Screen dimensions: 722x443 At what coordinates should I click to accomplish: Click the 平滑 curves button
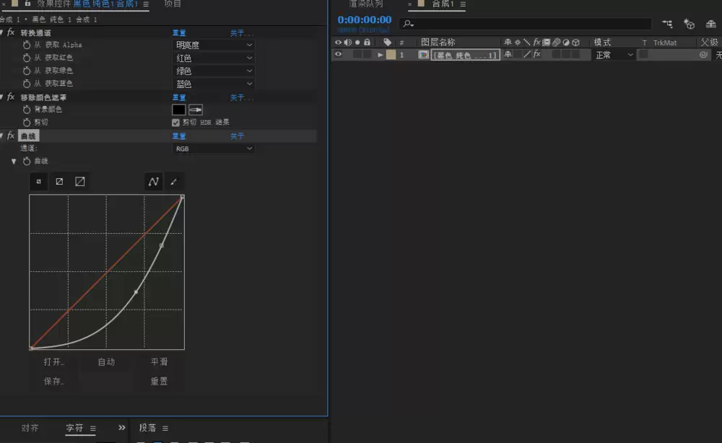point(160,362)
